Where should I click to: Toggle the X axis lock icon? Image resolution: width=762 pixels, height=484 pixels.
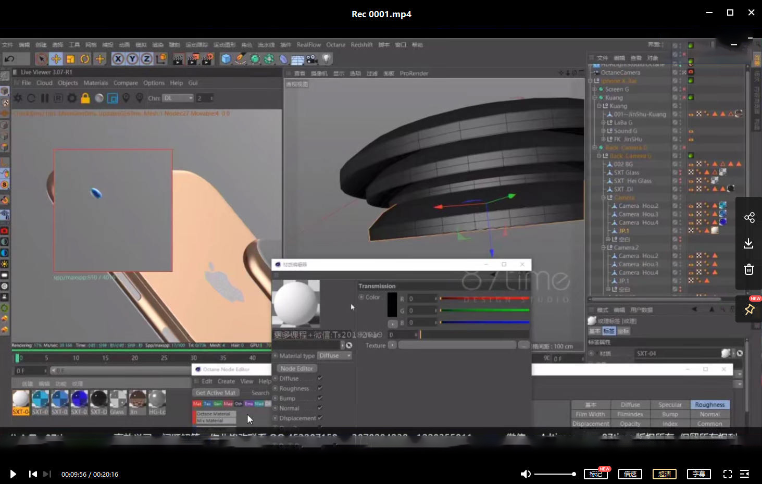[x=118, y=59]
